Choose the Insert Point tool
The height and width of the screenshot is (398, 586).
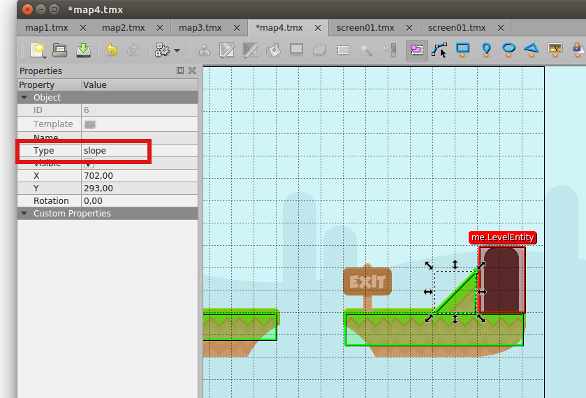[x=486, y=50]
